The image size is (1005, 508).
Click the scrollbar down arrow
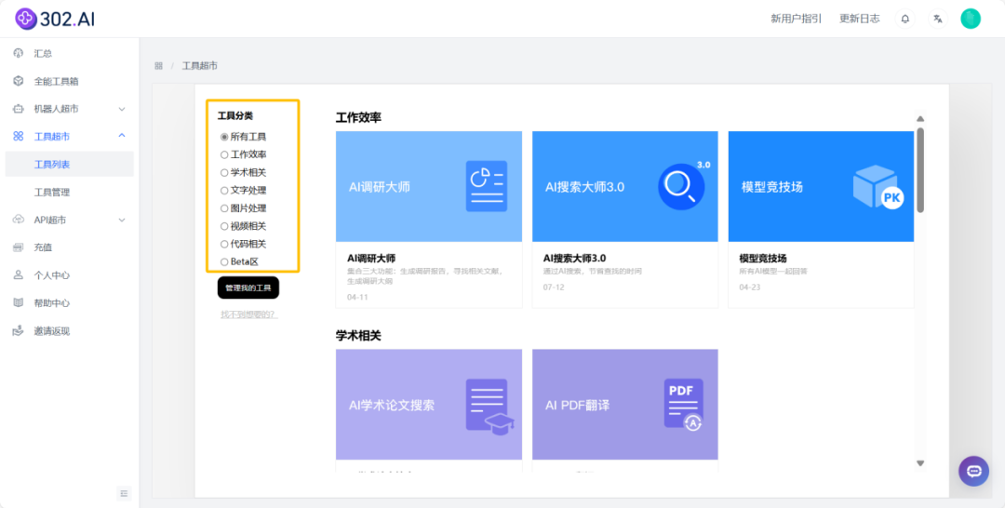tap(920, 463)
